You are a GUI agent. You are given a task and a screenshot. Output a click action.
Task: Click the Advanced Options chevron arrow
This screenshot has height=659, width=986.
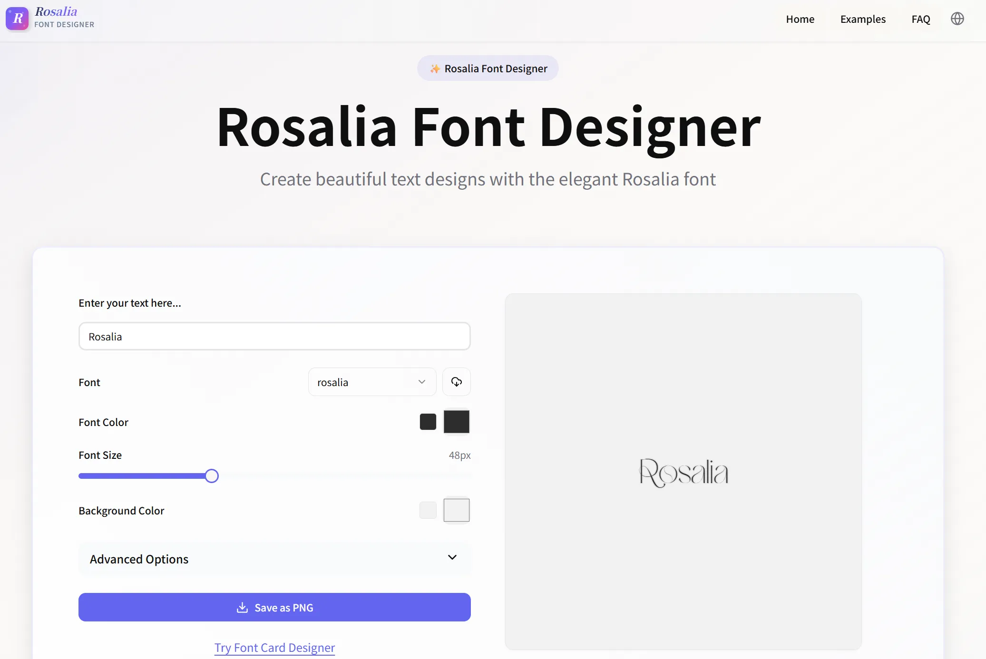452,558
